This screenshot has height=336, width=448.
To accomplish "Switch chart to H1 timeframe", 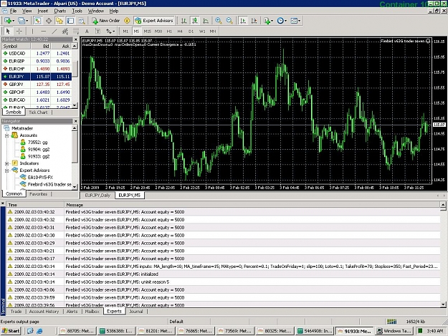I will point(169,32).
